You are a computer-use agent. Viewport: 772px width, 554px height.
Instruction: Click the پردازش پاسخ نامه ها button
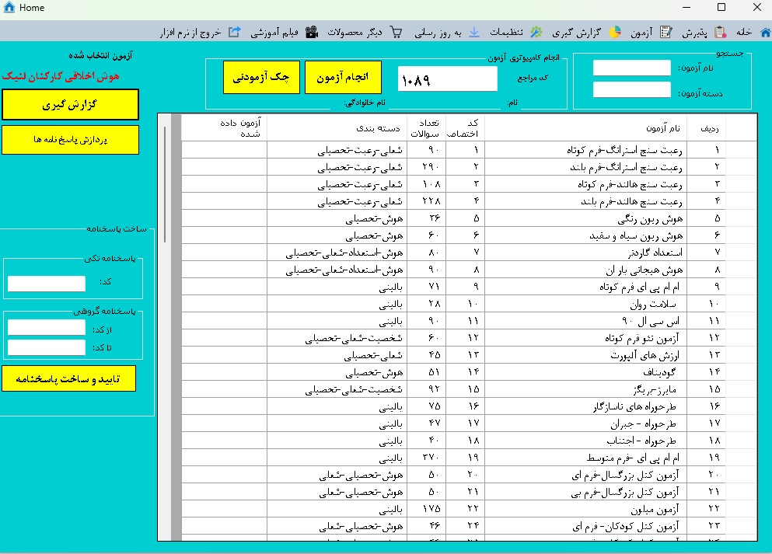pyautogui.click(x=70, y=140)
